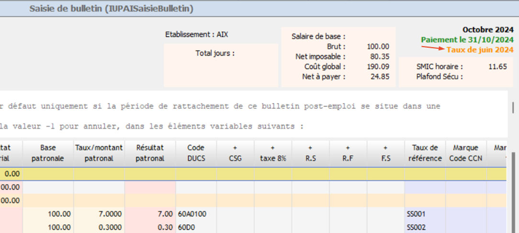Select the Taux/montant patronal column header

pyautogui.click(x=99, y=153)
